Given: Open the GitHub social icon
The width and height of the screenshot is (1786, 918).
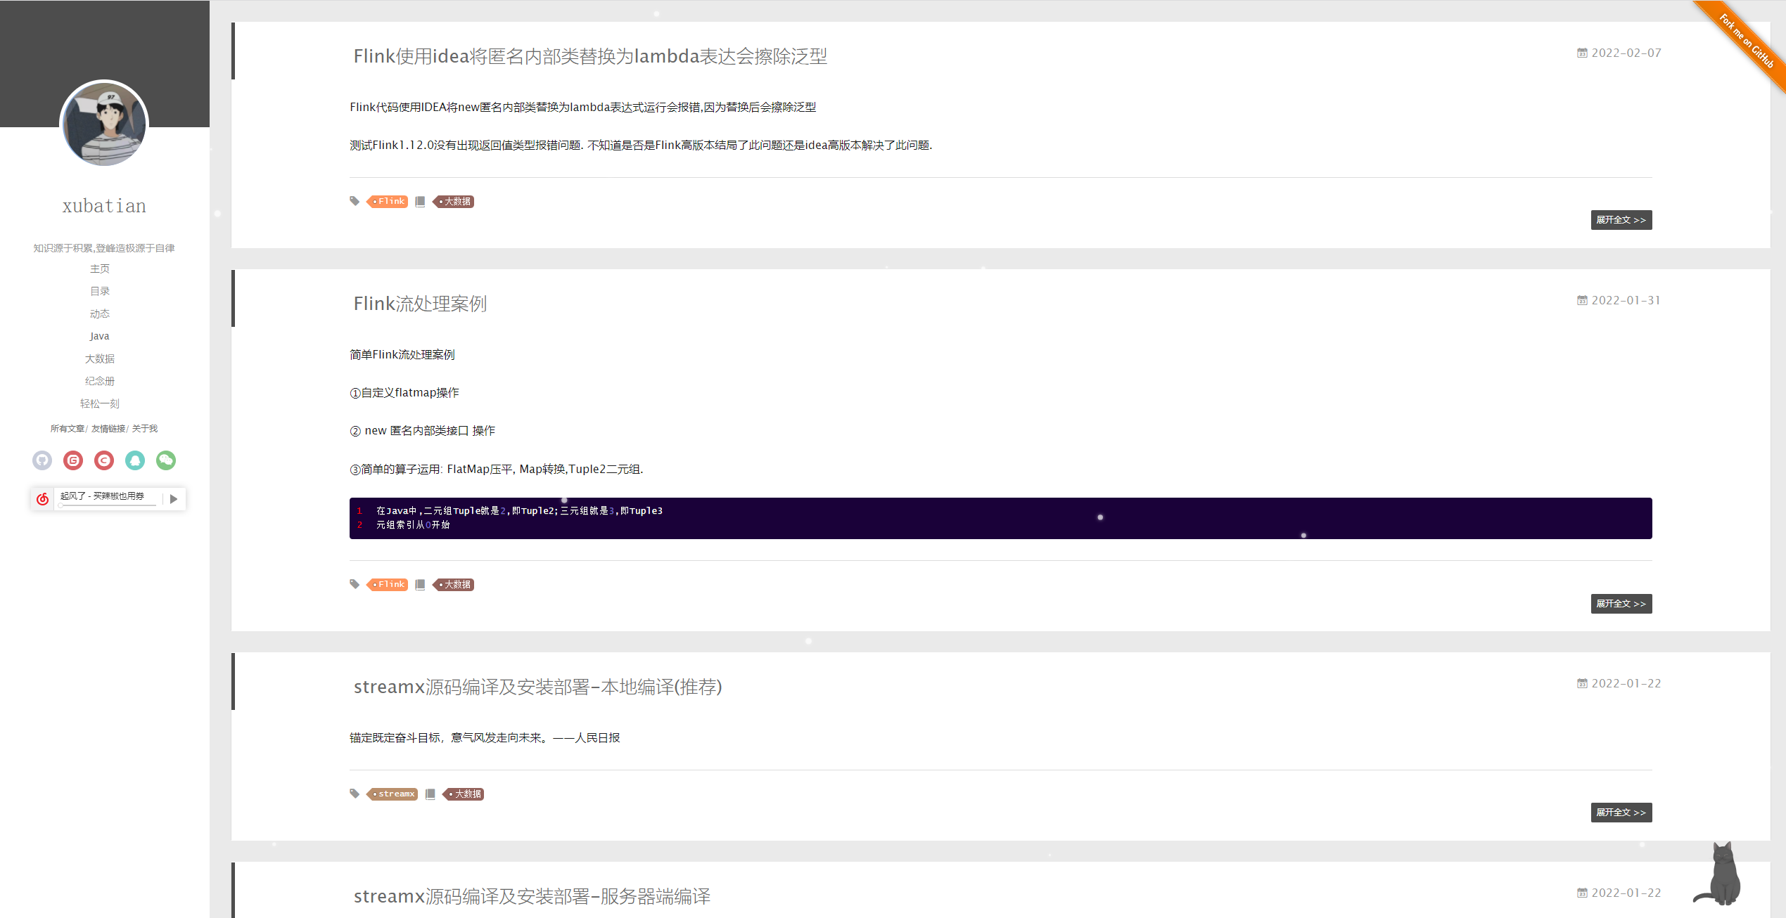Looking at the screenshot, I should click(x=42, y=460).
